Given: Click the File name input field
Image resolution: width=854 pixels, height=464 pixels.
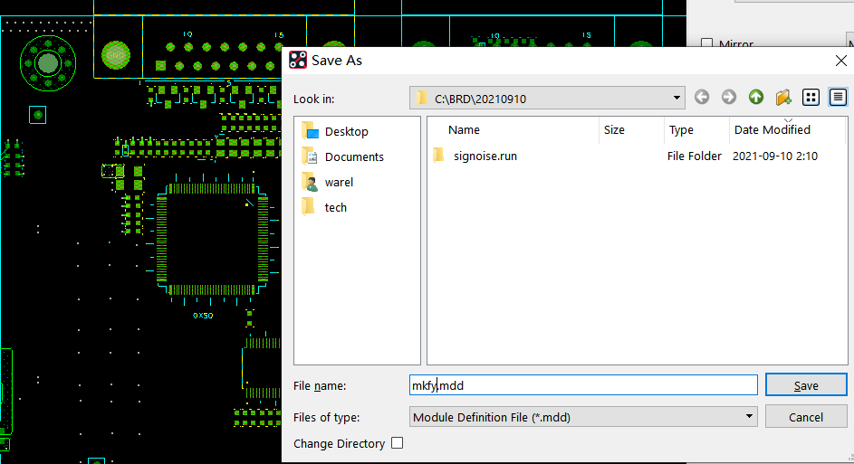Looking at the screenshot, I should click(583, 385).
